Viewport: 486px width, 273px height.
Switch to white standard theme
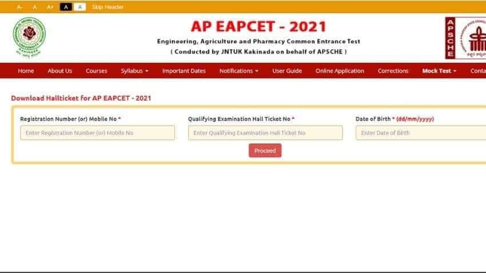[x=80, y=7]
